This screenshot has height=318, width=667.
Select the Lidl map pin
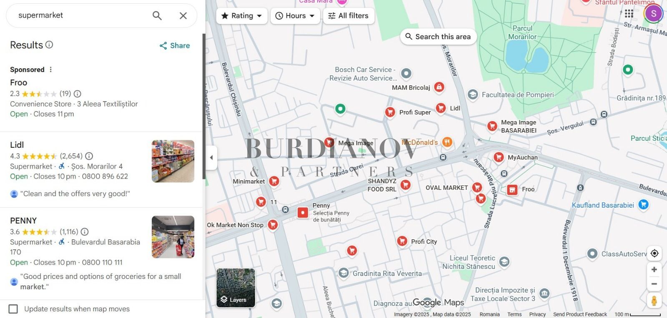[x=441, y=108]
